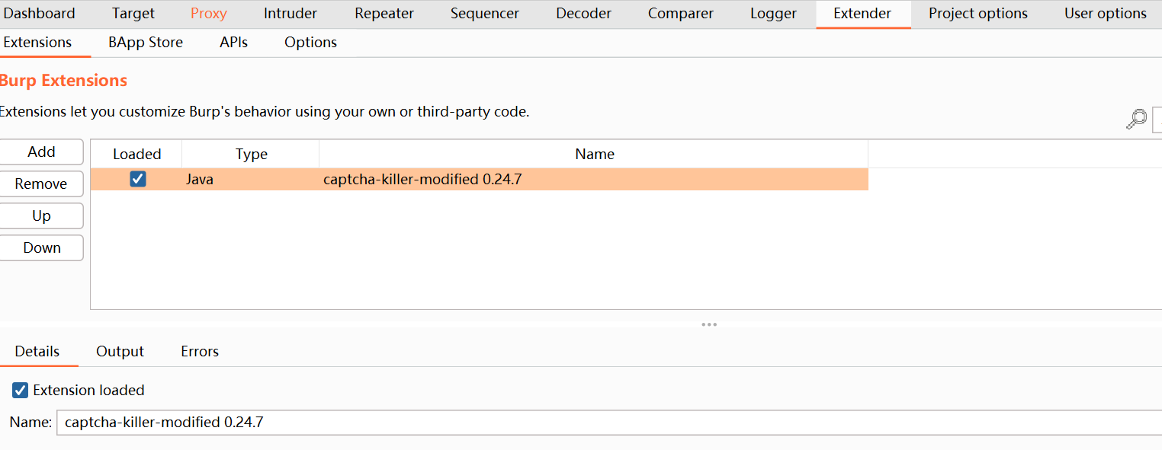Toggle the Loaded checkbox for captcha-killer-modified
This screenshot has width=1162, height=450.
pyautogui.click(x=137, y=179)
